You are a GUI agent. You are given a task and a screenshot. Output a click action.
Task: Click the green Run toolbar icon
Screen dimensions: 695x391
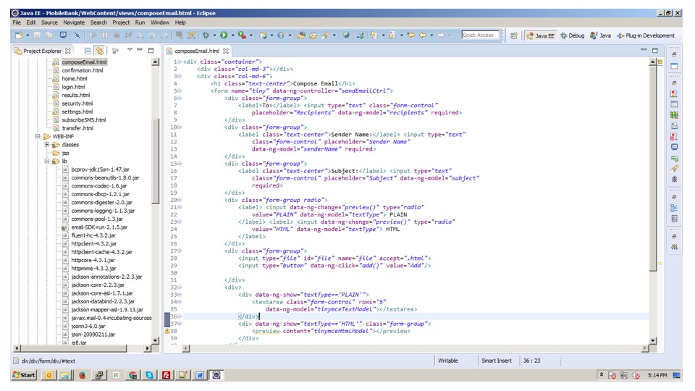(x=224, y=35)
